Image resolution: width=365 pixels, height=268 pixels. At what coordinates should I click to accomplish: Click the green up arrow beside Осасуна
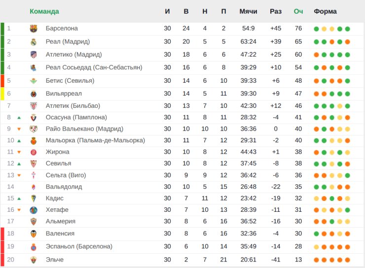click(x=19, y=118)
